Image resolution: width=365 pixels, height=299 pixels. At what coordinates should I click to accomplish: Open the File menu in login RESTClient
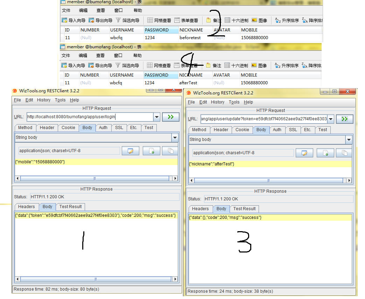tap(17, 100)
